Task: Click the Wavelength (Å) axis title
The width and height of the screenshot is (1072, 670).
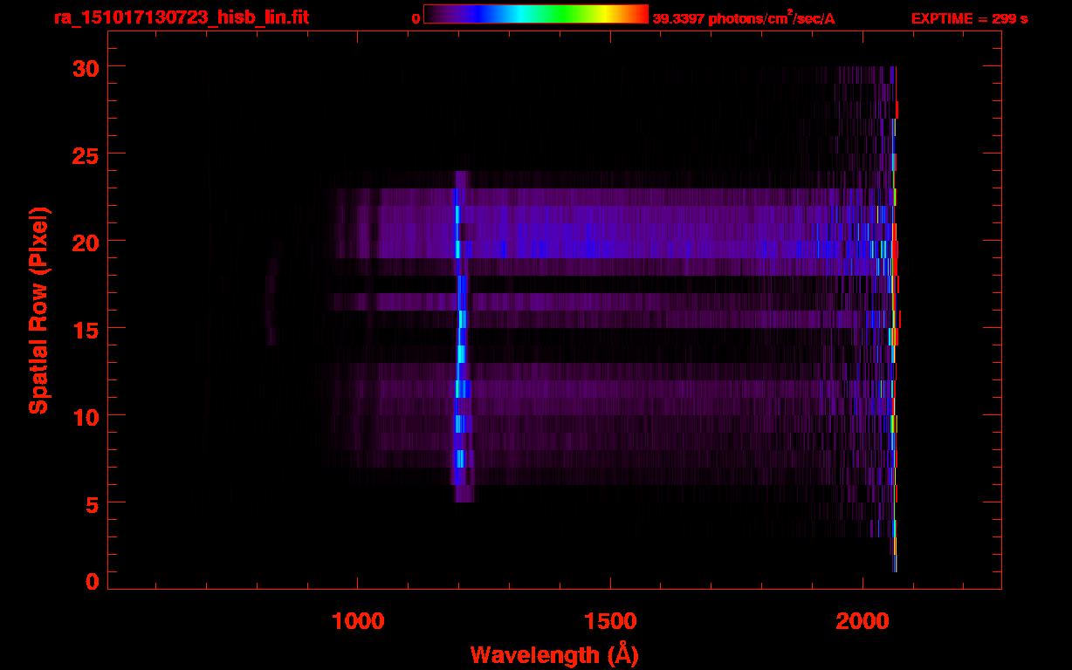Action: [554, 654]
